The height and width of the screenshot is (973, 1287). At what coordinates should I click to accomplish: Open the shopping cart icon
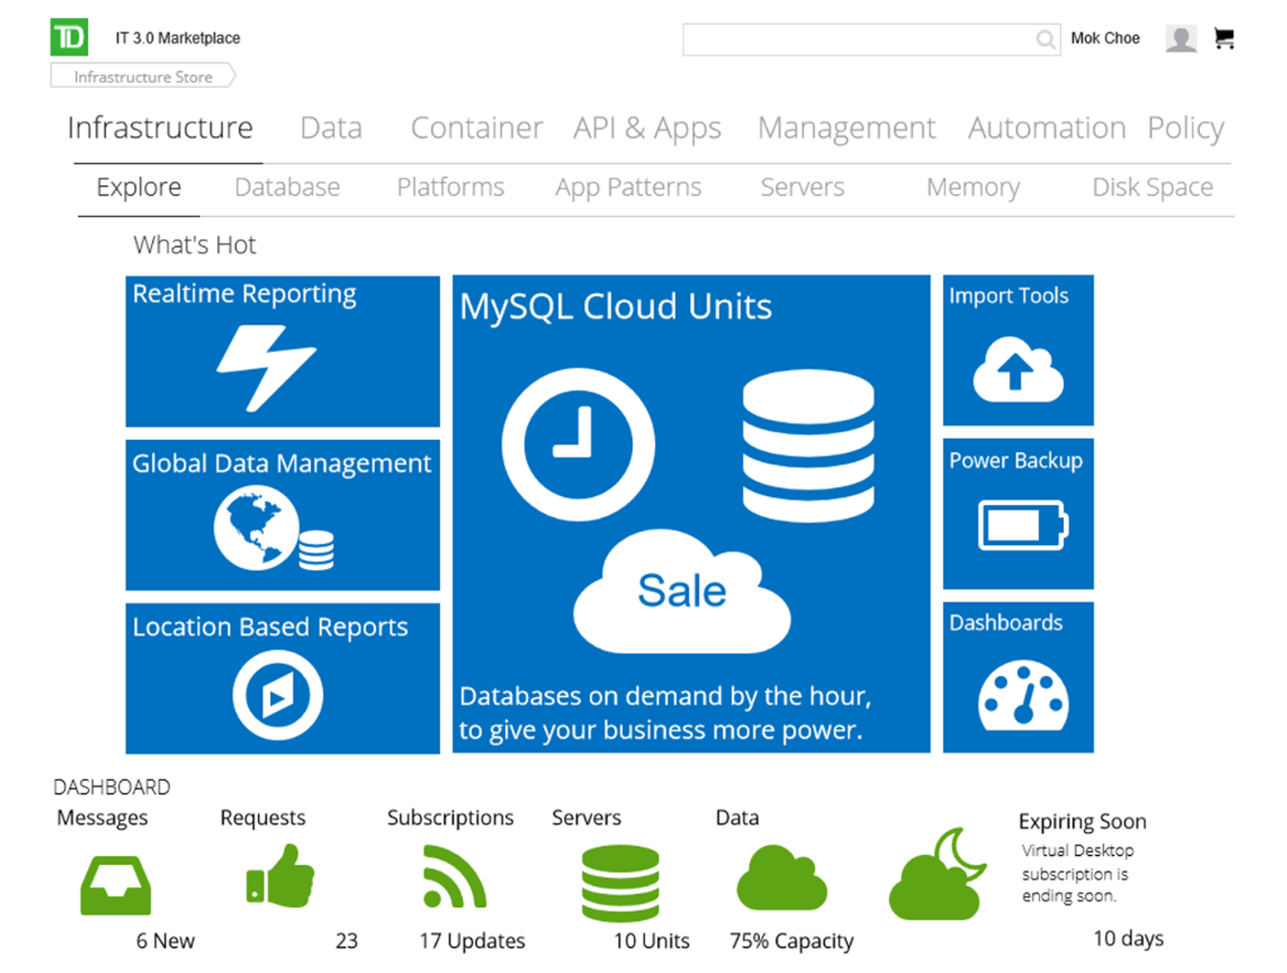pyautogui.click(x=1224, y=38)
